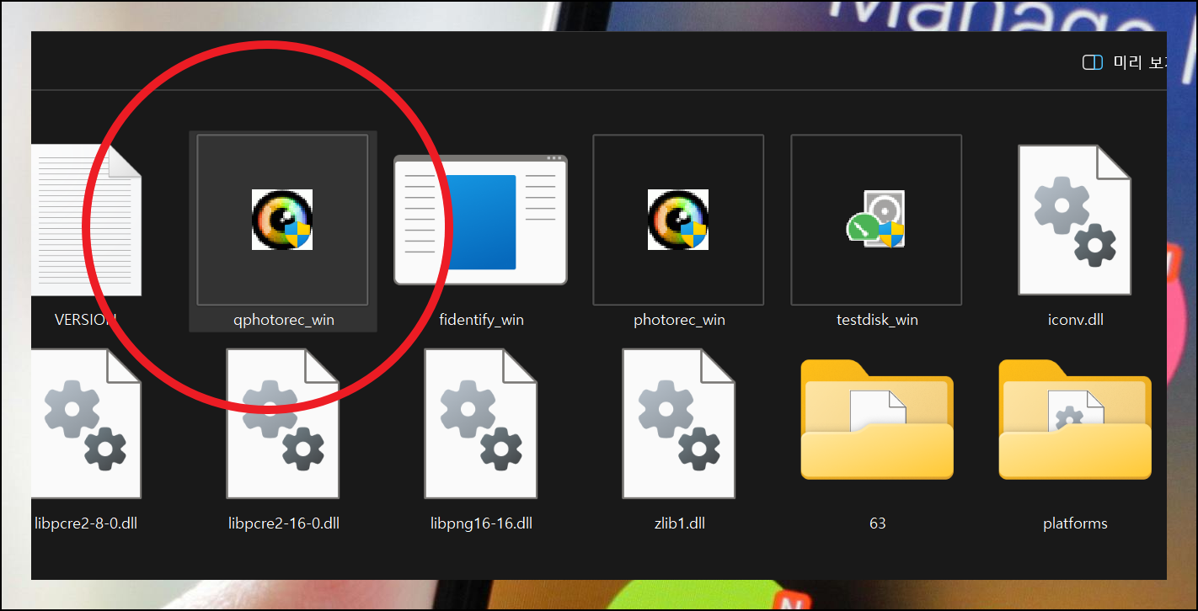The height and width of the screenshot is (611, 1198).
Task: Select the testdisk_win disk icon
Action: 876,220
